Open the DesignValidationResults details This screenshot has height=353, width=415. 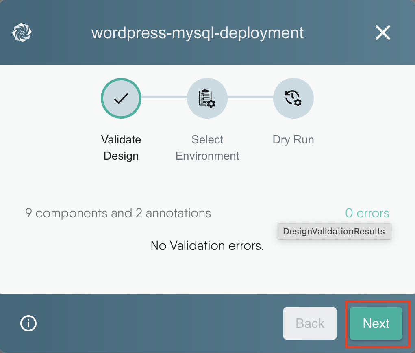point(334,231)
